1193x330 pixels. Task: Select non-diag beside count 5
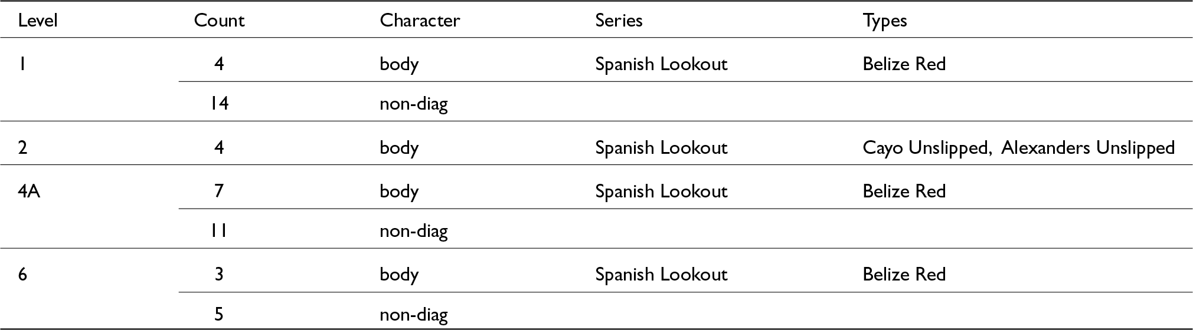click(413, 314)
